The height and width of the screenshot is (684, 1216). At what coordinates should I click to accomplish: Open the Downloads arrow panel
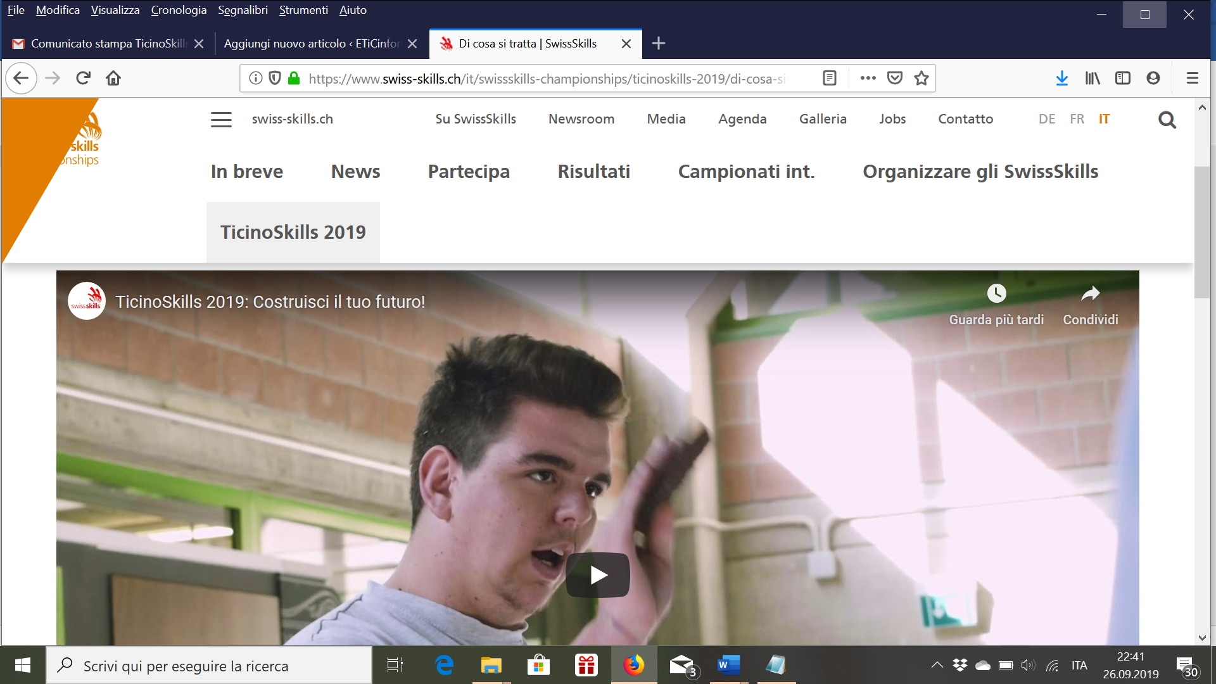pos(1062,78)
